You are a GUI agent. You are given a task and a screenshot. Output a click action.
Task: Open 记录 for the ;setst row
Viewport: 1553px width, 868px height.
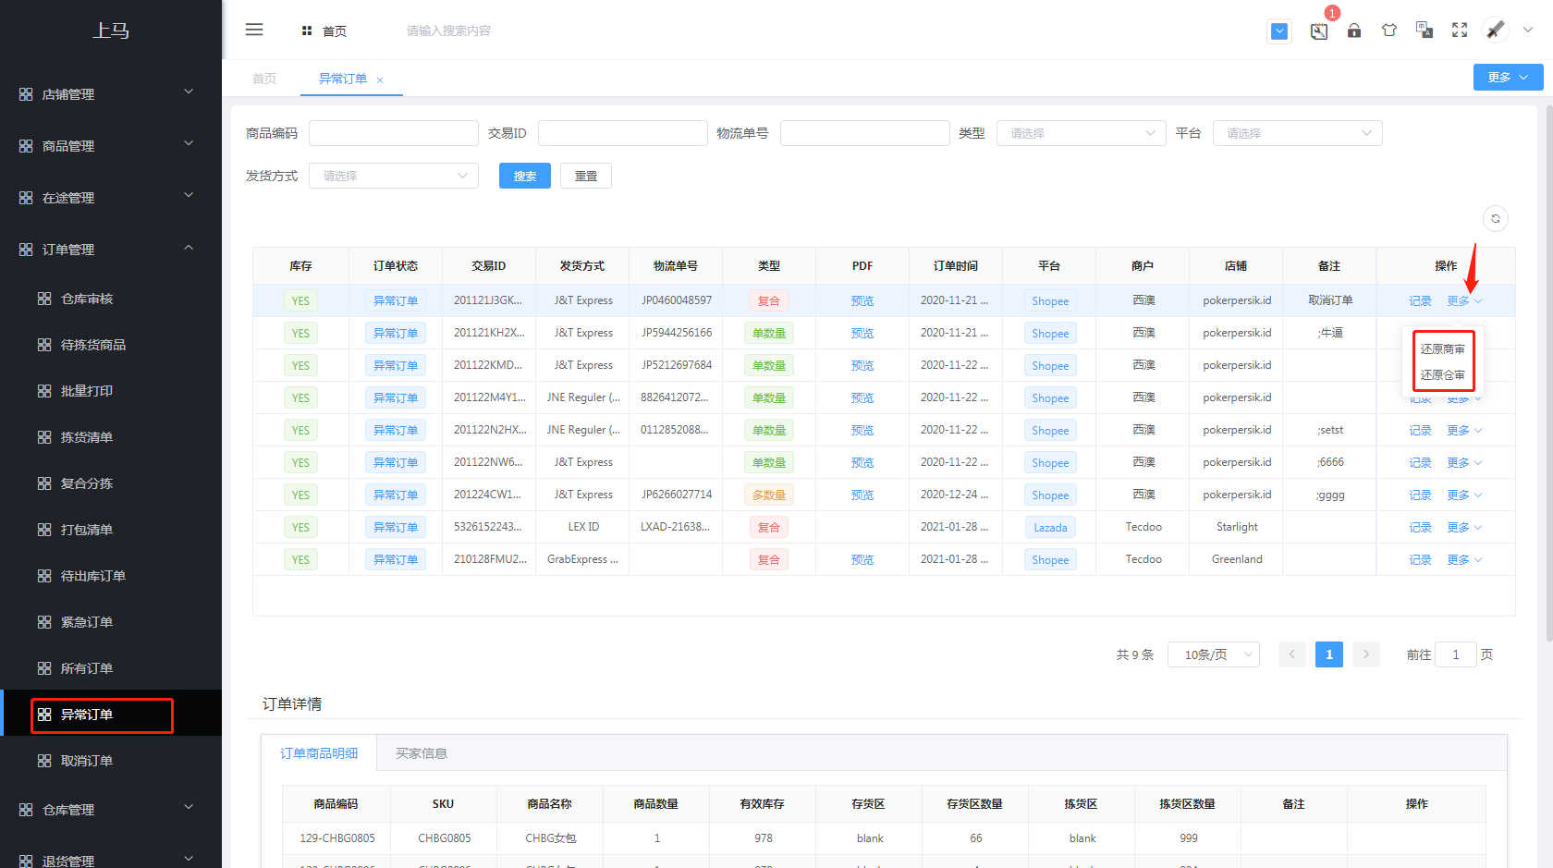pos(1420,431)
